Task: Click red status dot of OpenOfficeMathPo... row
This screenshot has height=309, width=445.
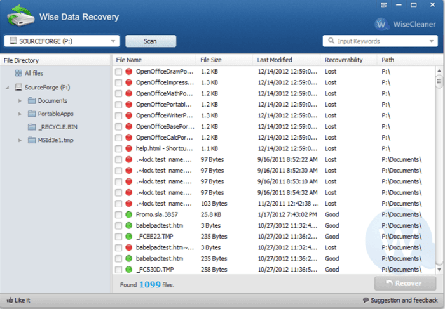Action: click(129, 93)
